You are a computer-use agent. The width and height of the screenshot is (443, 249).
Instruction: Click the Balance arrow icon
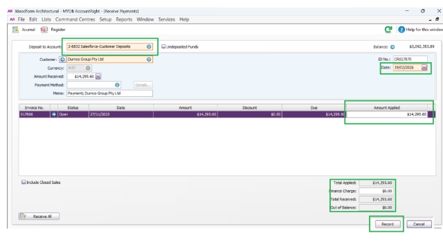tap(392, 47)
